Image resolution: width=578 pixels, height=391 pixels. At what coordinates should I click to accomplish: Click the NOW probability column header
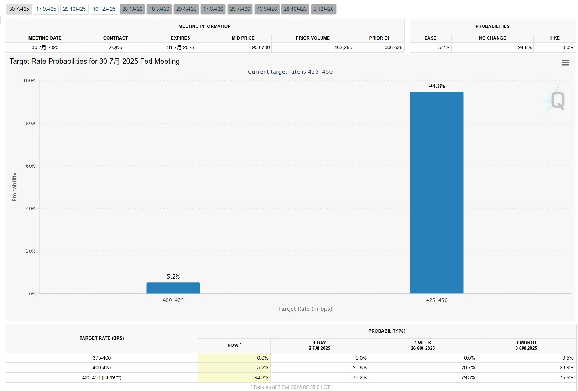[234, 345]
